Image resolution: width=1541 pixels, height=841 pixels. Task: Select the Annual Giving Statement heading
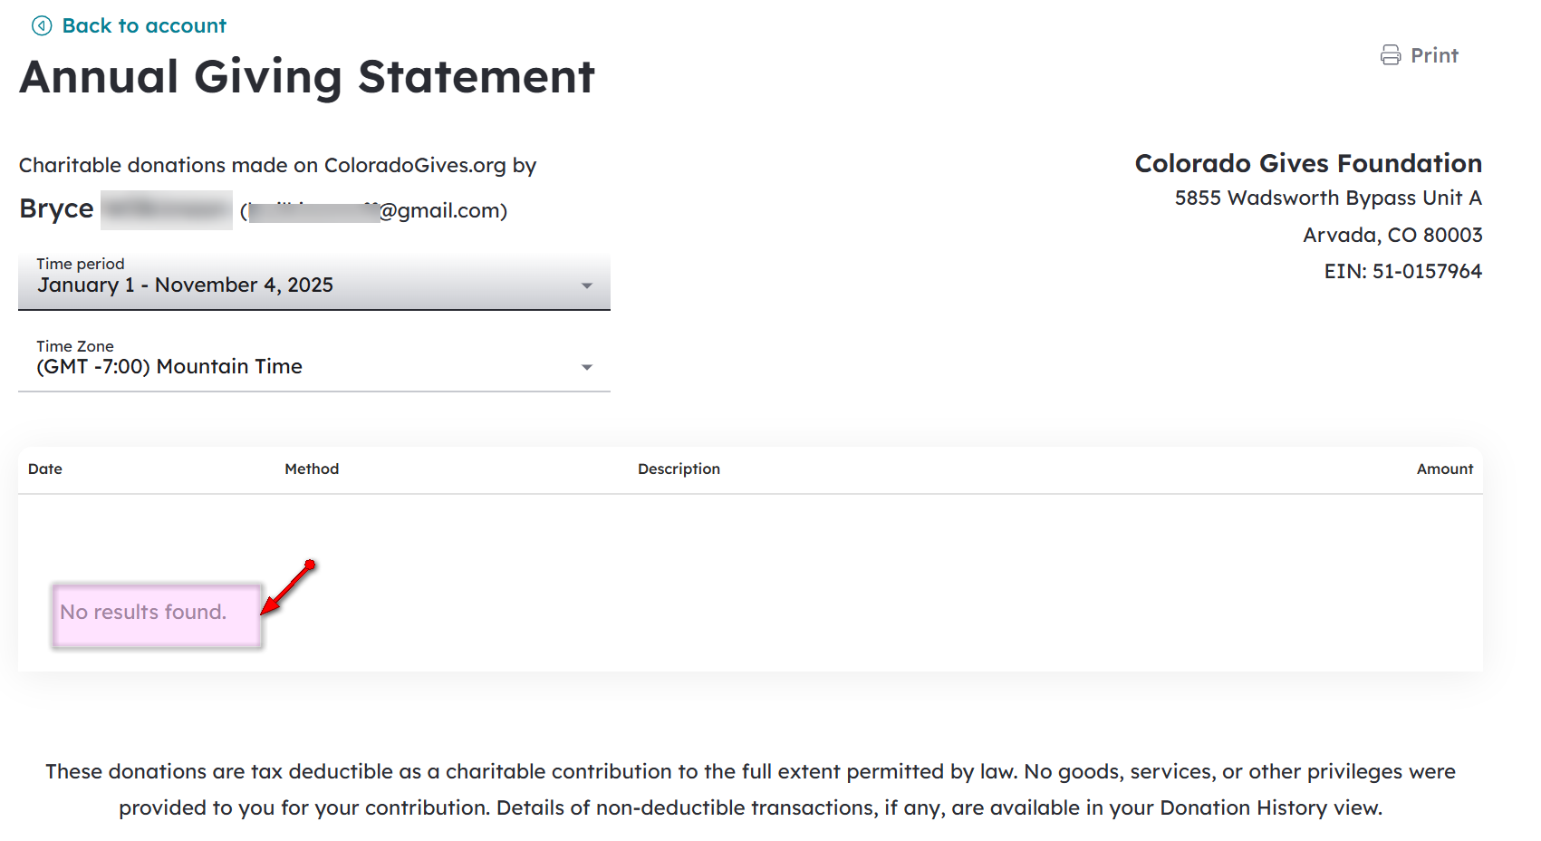(307, 77)
